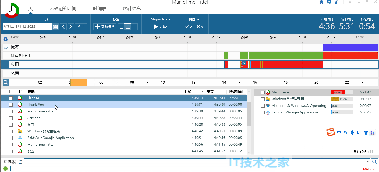Screen dimensions: 379x172
Task: Click the reminder checkmark counter
Action: click(x=189, y=27)
